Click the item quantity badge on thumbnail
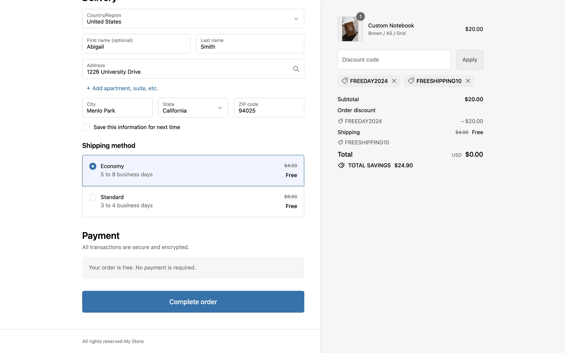The height and width of the screenshot is (353, 565). 360,17
